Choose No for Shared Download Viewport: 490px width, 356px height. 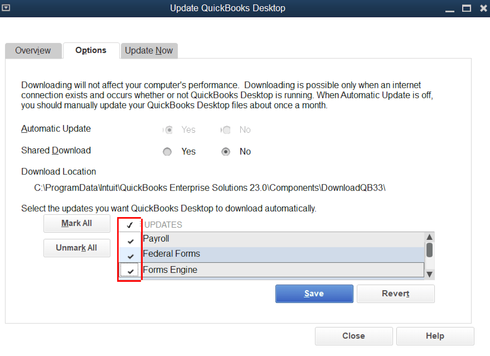click(226, 151)
